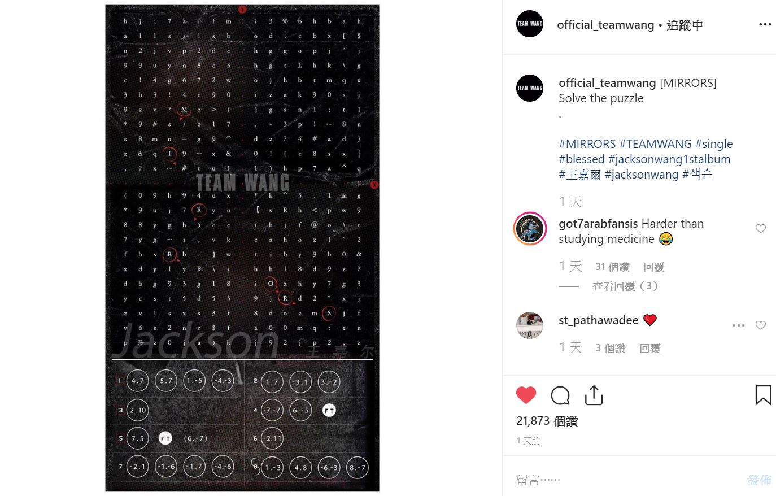This screenshot has height=496, width=776.
Task: Save post with bookmark icon
Action: [x=763, y=395]
